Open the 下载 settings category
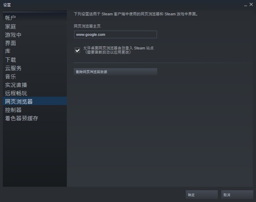256x202 pixels. (35, 60)
